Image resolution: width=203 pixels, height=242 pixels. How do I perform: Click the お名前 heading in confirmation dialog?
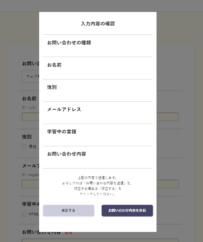(x=54, y=65)
